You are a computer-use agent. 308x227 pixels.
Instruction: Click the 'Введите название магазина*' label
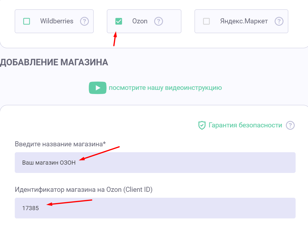coord(60,144)
